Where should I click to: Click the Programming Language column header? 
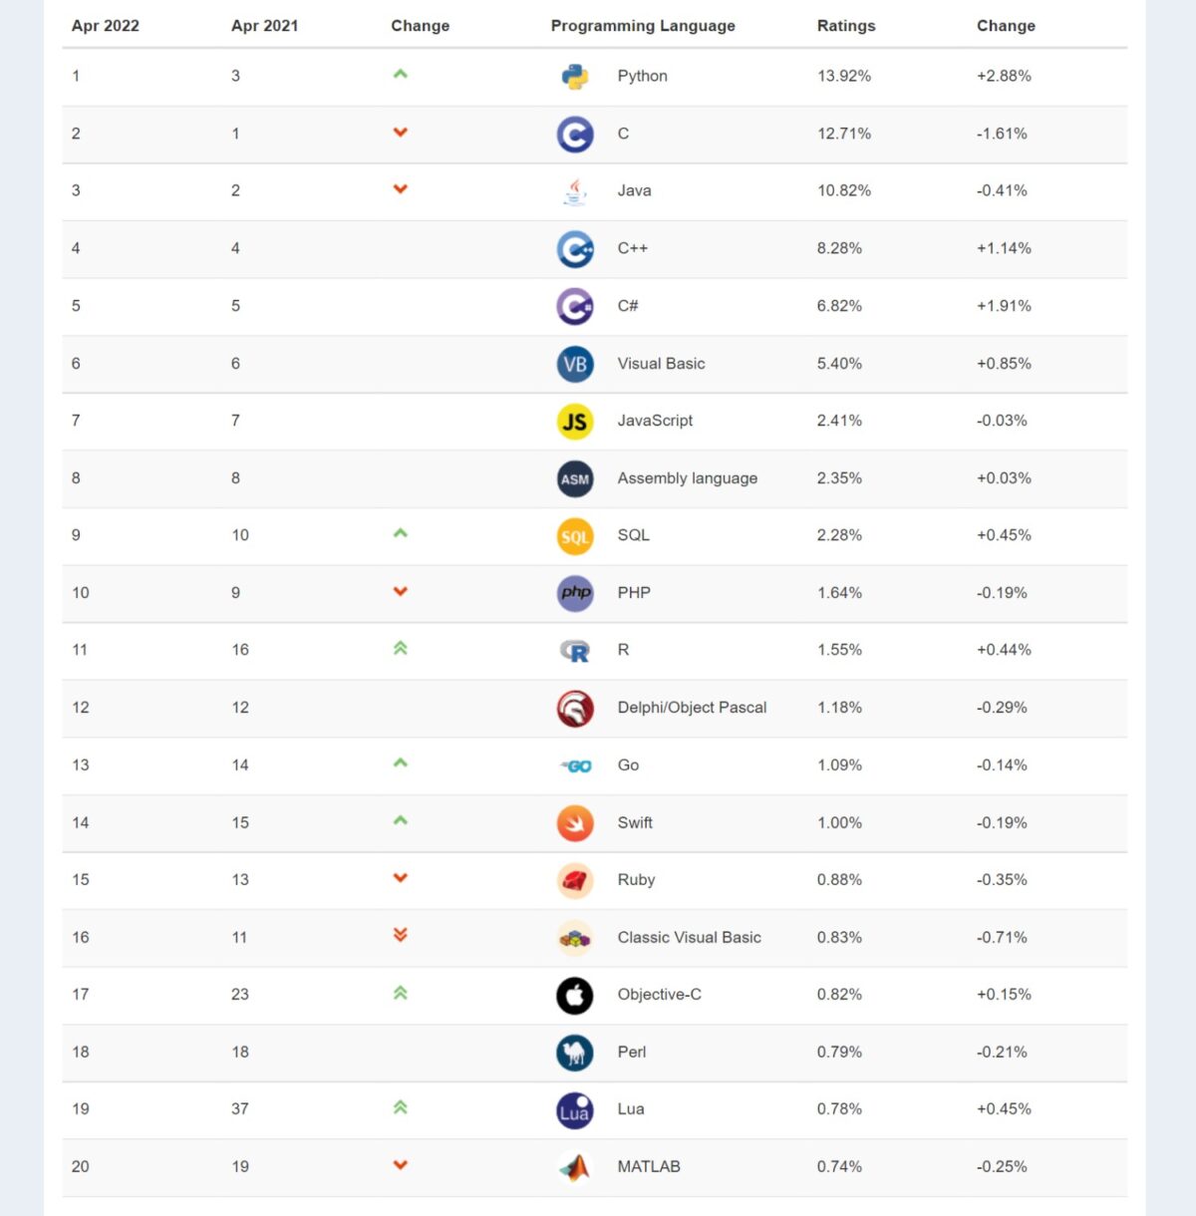[x=643, y=26]
